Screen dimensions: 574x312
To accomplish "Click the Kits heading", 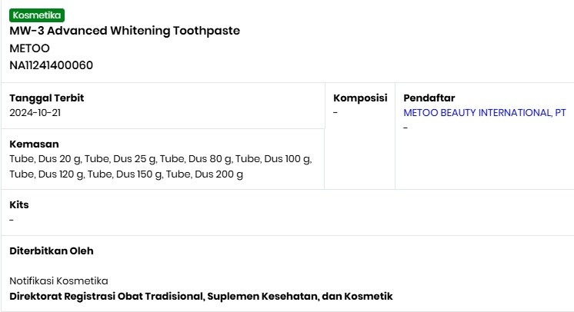I will 19,205.
